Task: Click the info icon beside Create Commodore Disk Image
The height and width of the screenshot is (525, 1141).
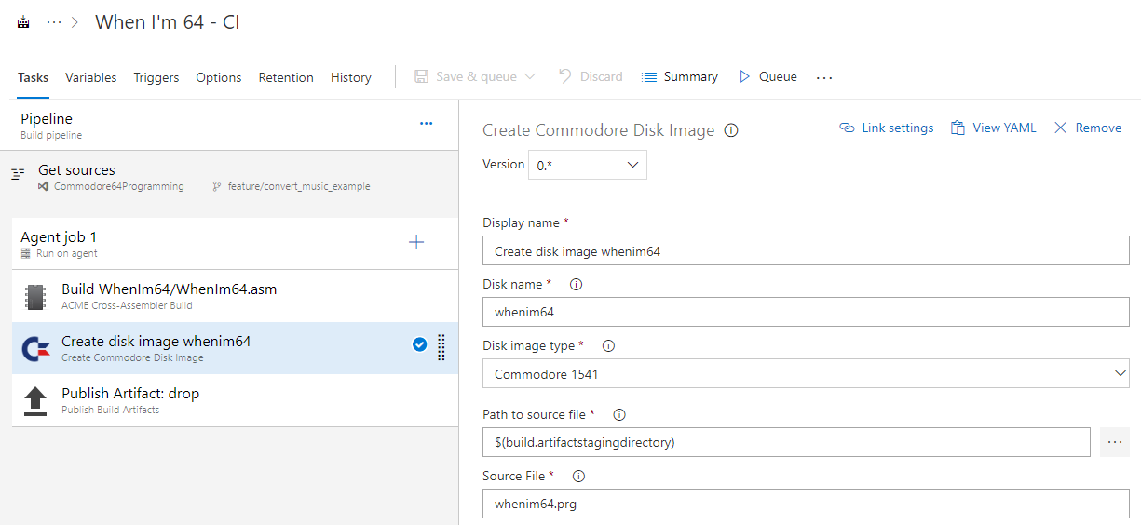Action: (731, 130)
